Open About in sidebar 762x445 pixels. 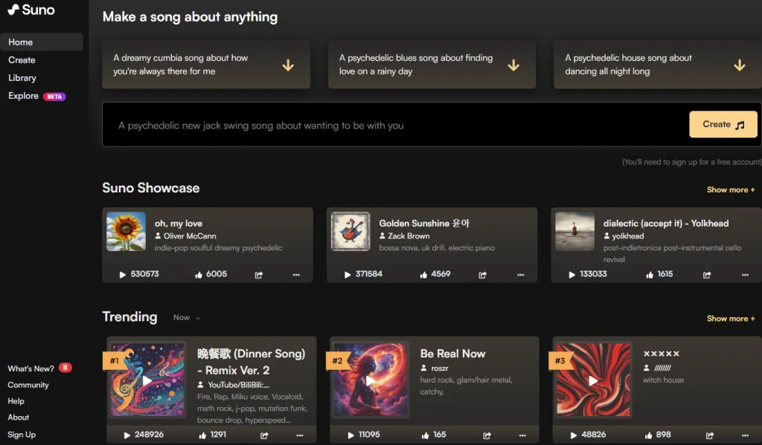click(19, 418)
